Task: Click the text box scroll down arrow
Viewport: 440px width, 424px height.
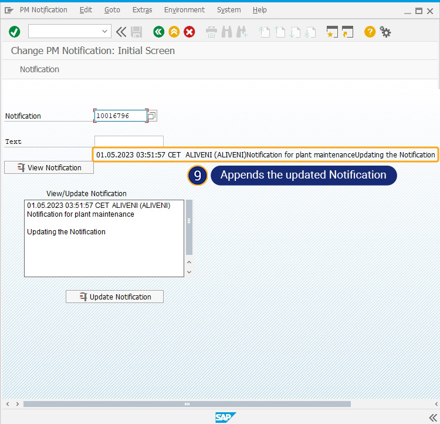Action: point(189,272)
